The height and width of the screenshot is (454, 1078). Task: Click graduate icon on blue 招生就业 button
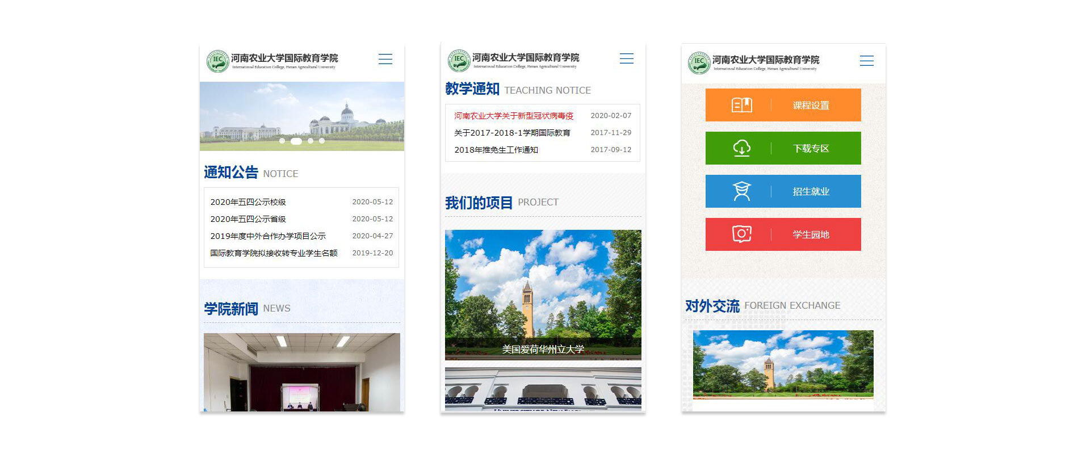(x=741, y=191)
